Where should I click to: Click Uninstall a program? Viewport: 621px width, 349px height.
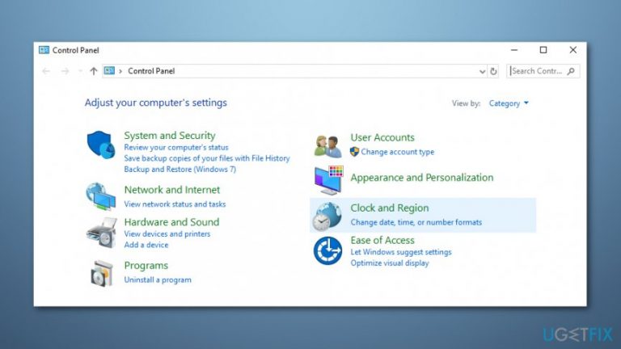158,280
